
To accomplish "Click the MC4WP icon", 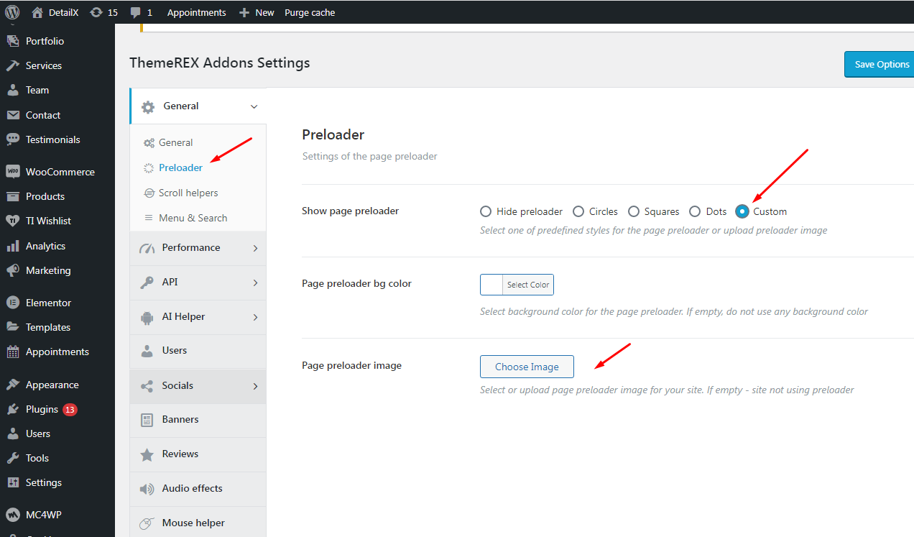I will pyautogui.click(x=13, y=515).
